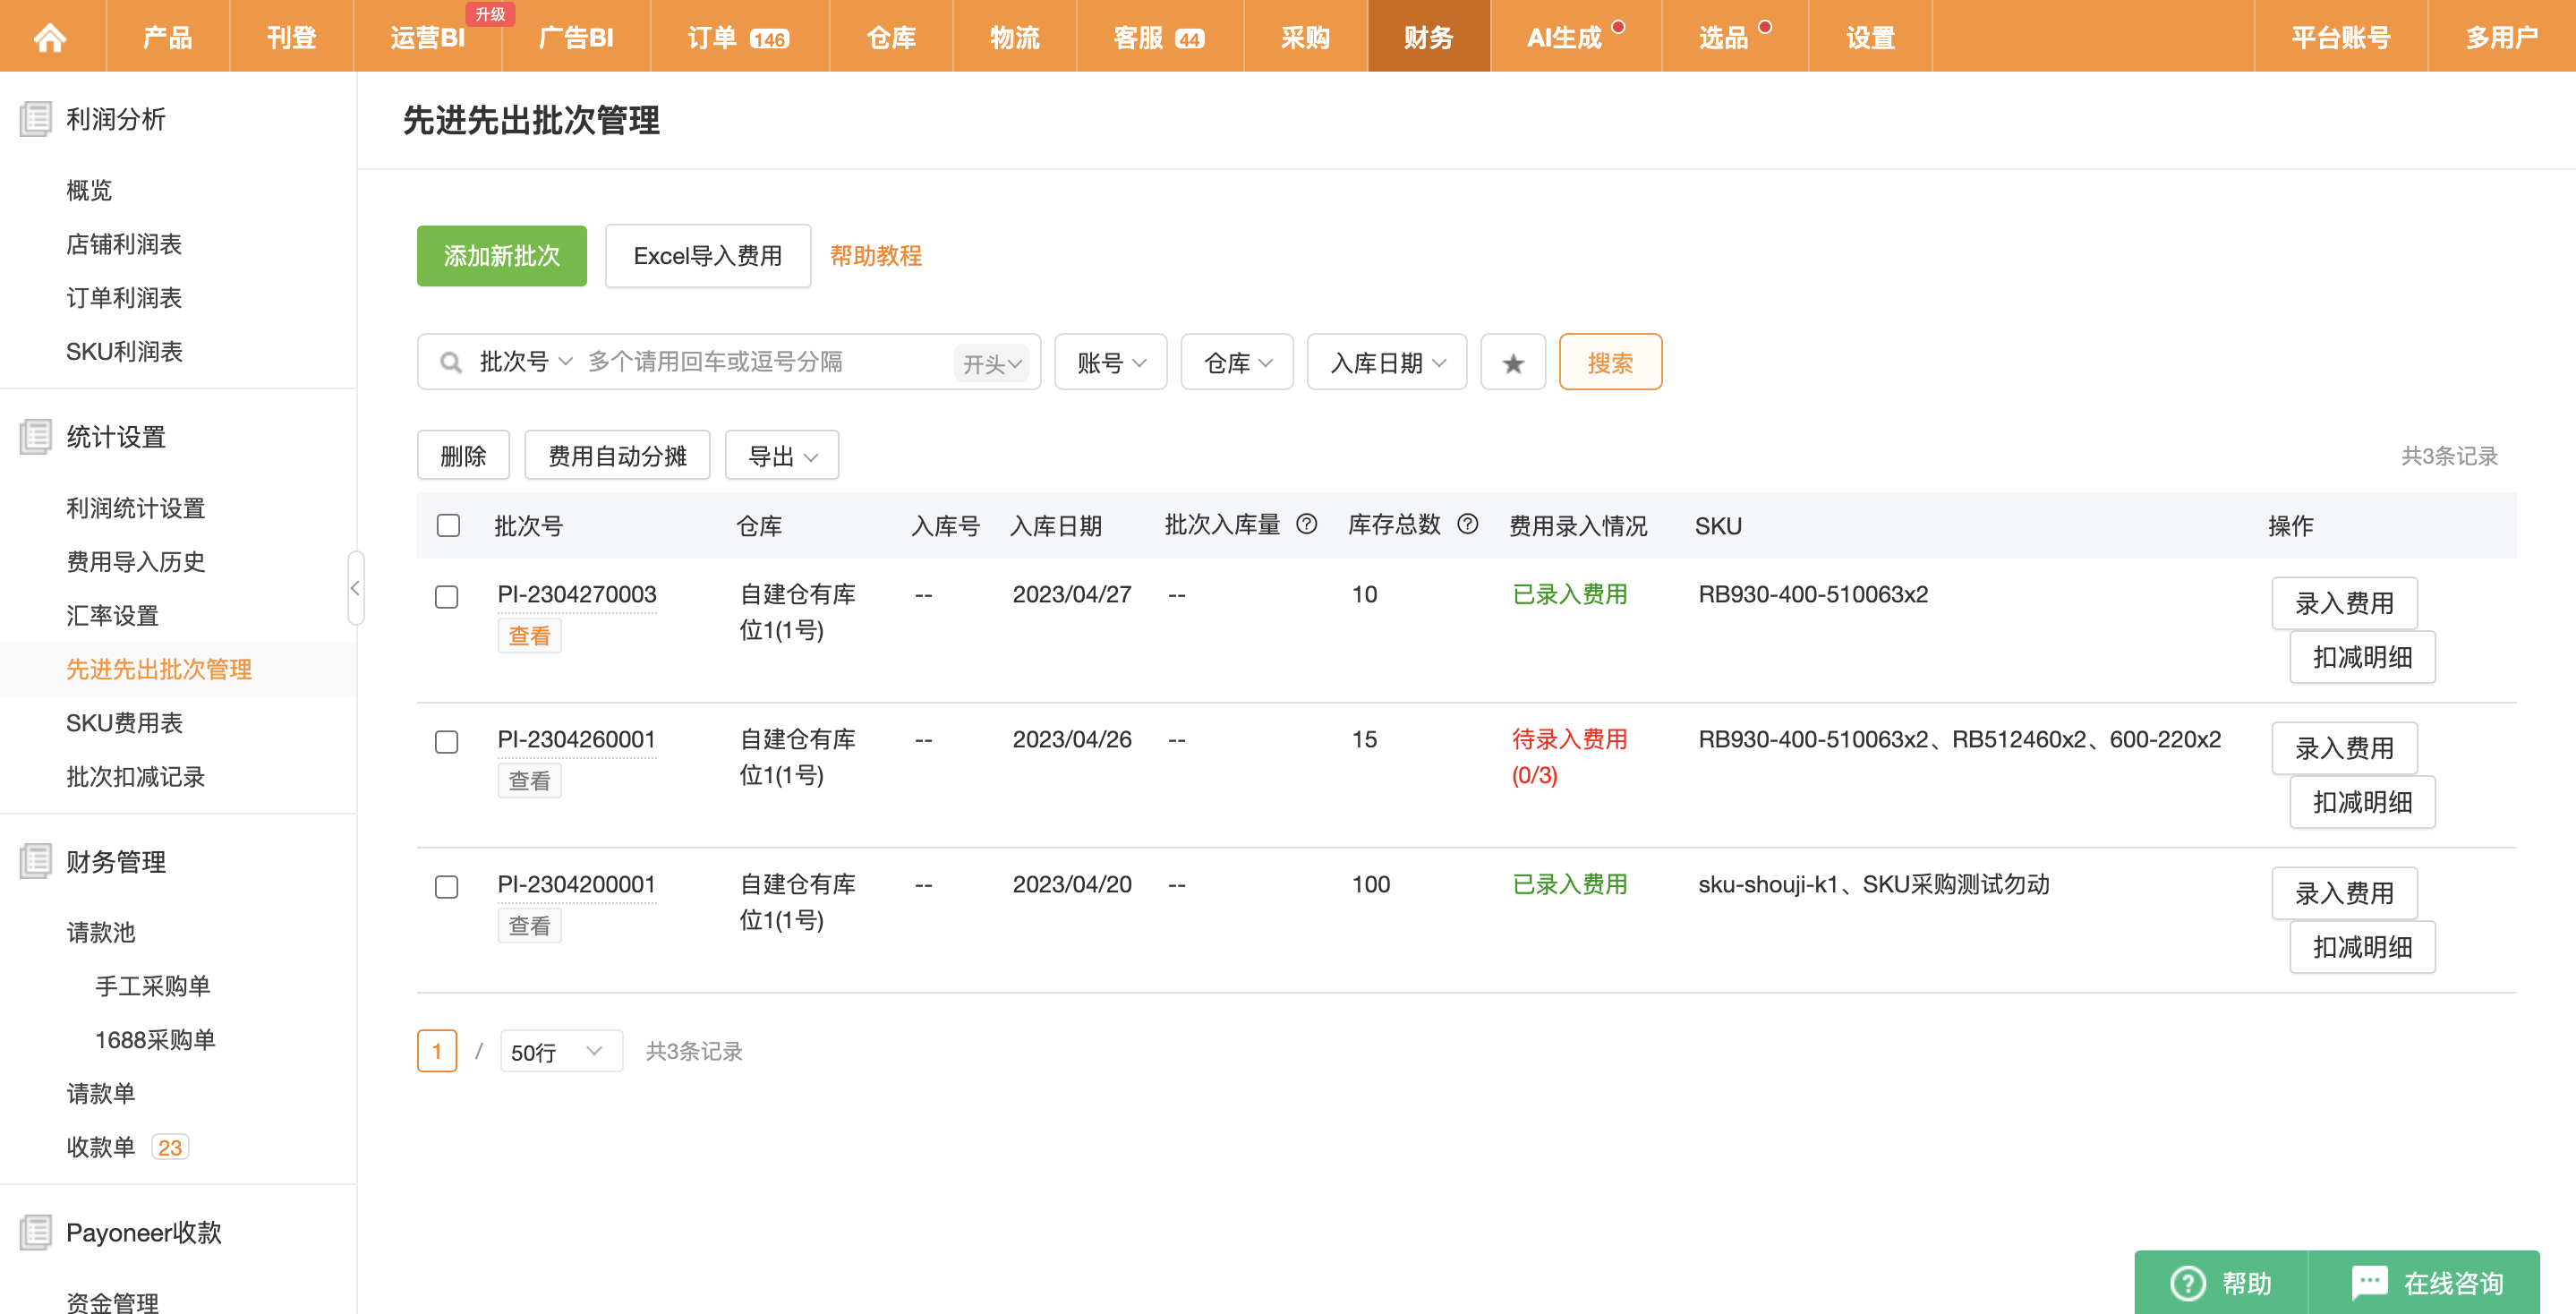This screenshot has height=1314, width=2576.
Task: Toggle the select-all checkbox in table header
Action: 448,526
